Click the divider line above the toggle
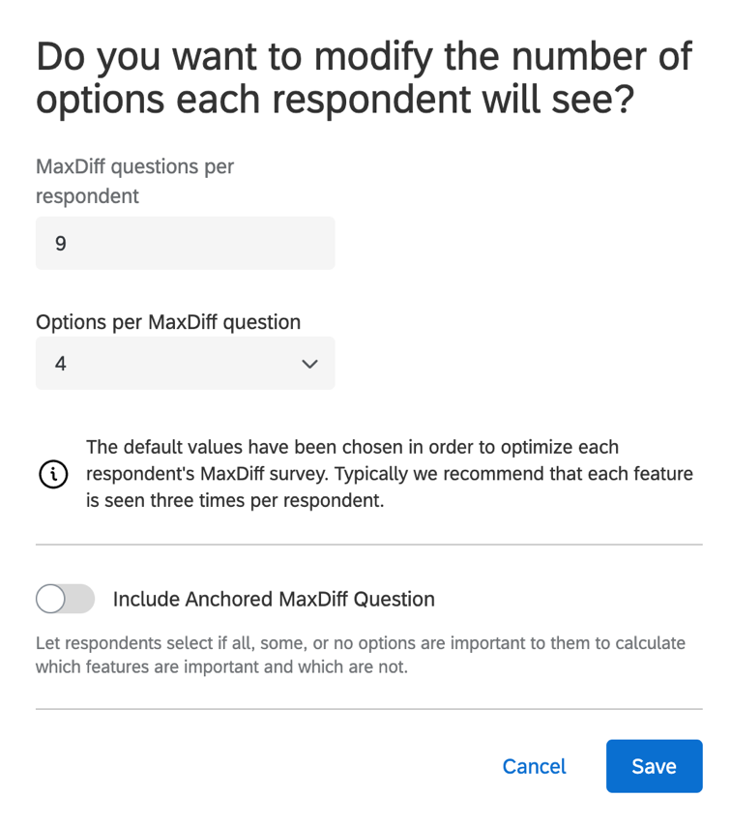Viewport: 731px width, 827px height. [368, 545]
